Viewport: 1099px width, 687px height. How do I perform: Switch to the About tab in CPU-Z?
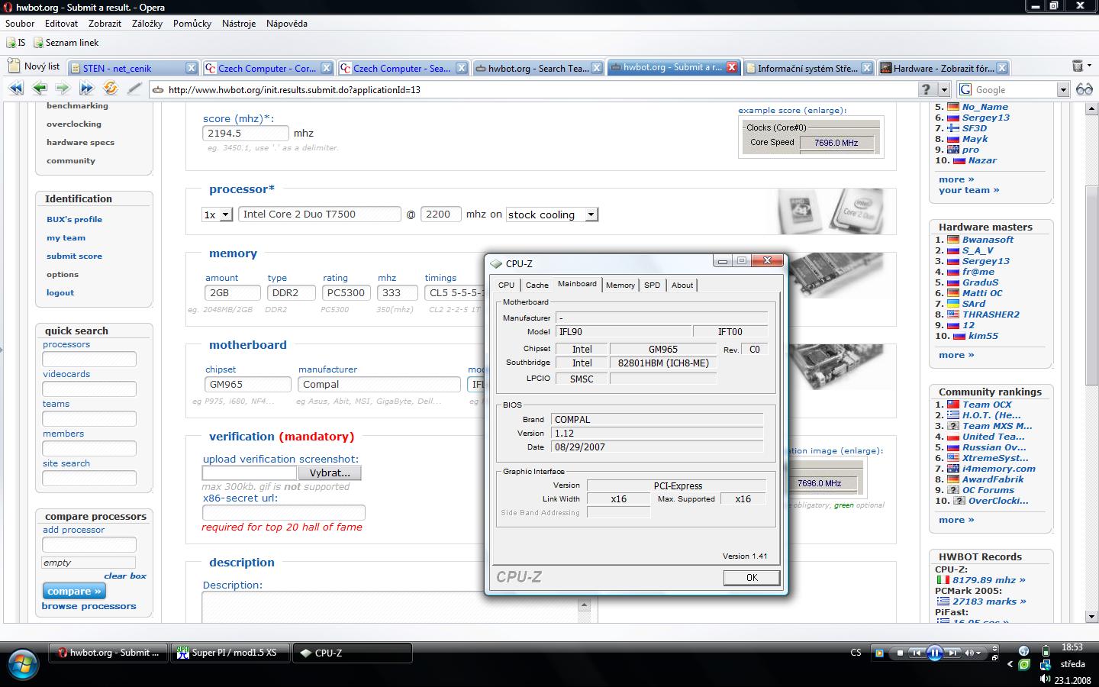[682, 285]
